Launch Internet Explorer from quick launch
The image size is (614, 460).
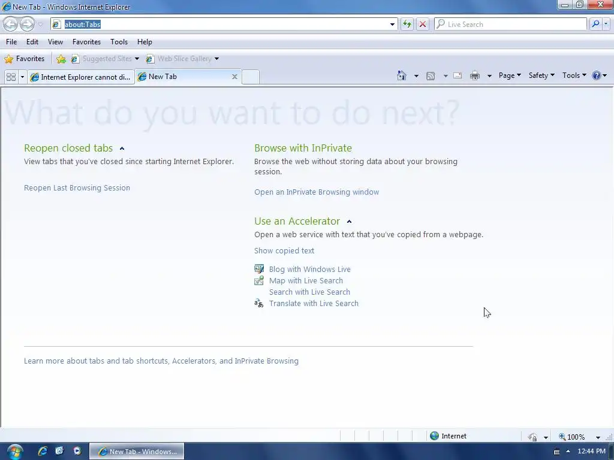(43, 451)
